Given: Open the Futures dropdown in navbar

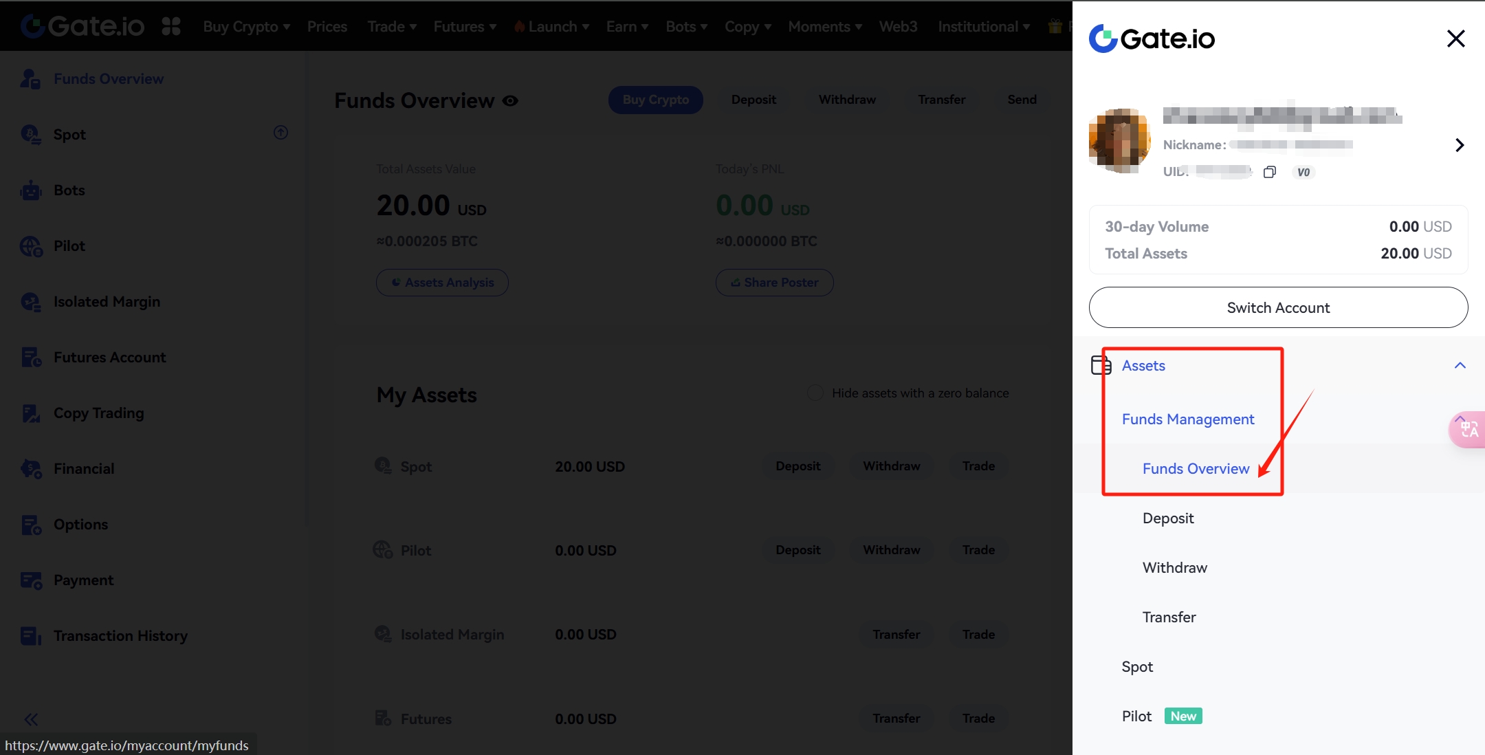Looking at the screenshot, I should [x=465, y=27].
